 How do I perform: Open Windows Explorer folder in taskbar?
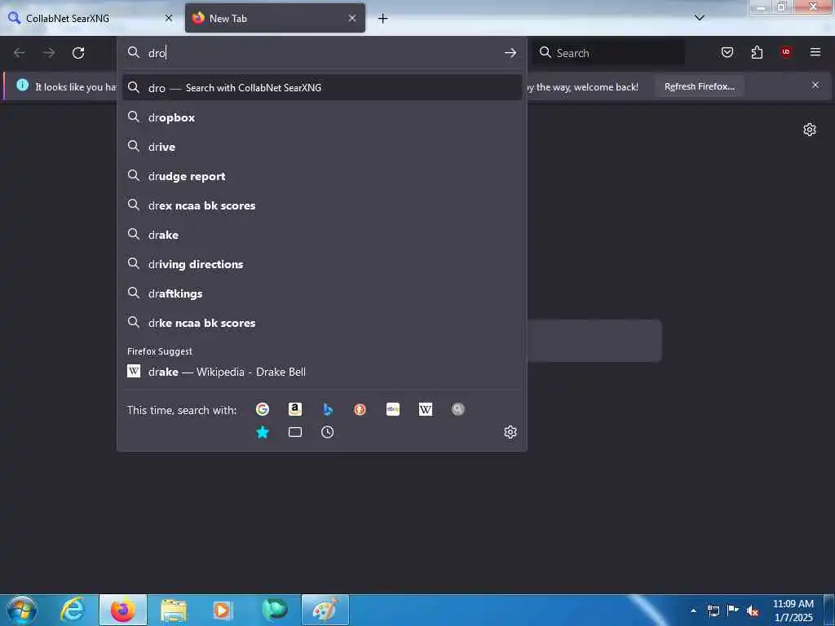tap(173, 610)
